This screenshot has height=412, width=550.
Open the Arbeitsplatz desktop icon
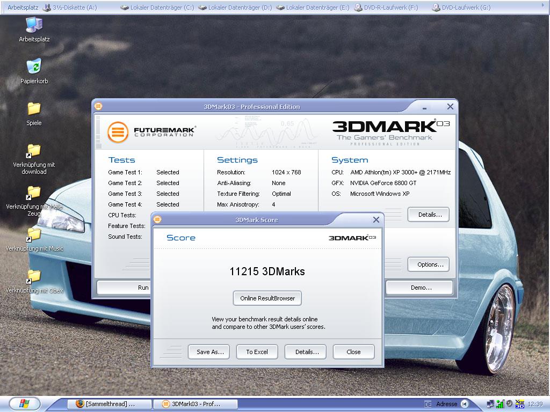click(34, 30)
